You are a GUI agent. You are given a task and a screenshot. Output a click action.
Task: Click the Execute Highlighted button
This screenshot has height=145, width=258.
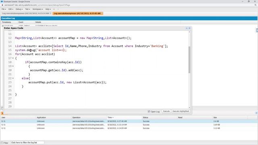pos(181,111)
